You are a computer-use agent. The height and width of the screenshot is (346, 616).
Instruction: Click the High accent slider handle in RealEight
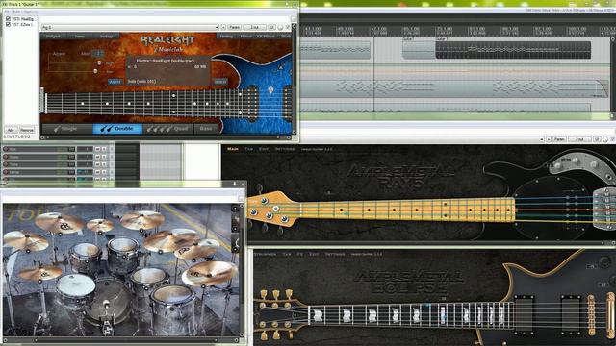coord(99,62)
